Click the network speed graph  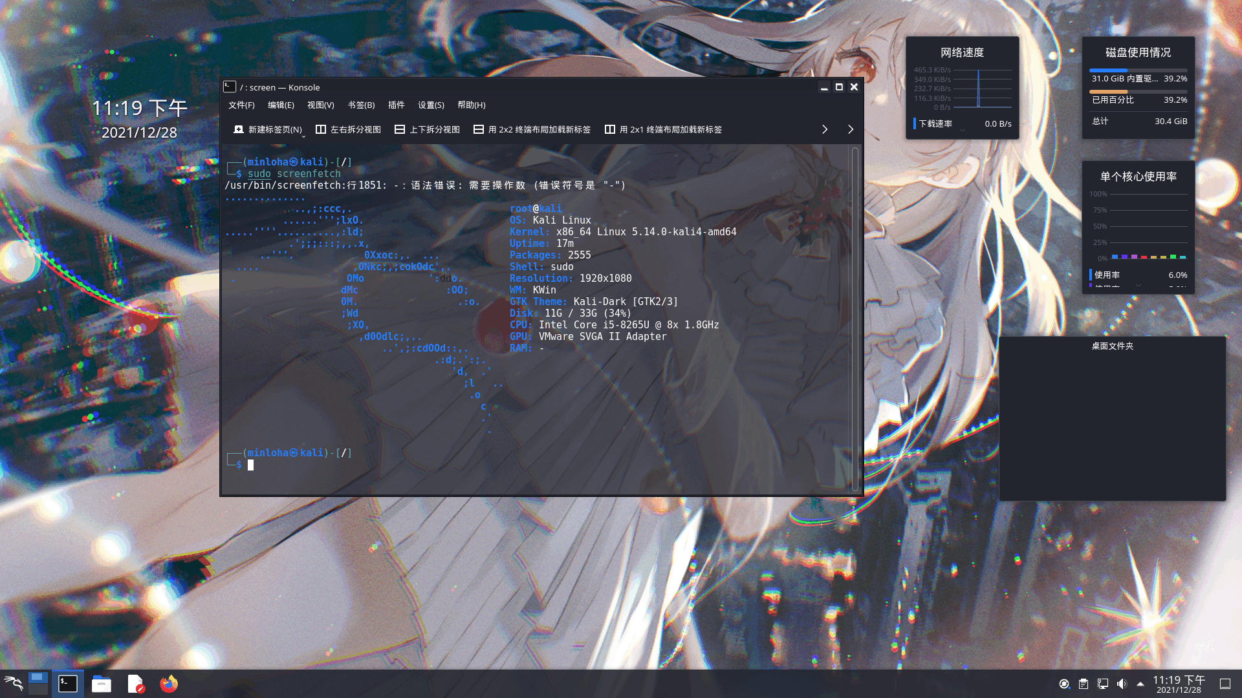(x=962, y=88)
